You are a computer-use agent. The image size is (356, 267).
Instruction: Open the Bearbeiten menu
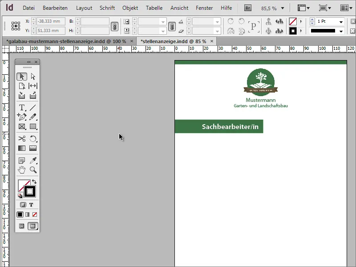pos(55,8)
